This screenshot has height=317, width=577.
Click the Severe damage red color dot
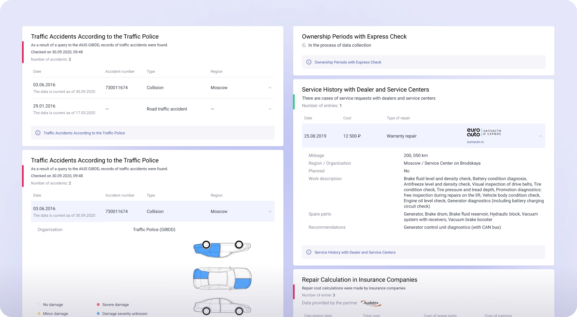(98, 304)
